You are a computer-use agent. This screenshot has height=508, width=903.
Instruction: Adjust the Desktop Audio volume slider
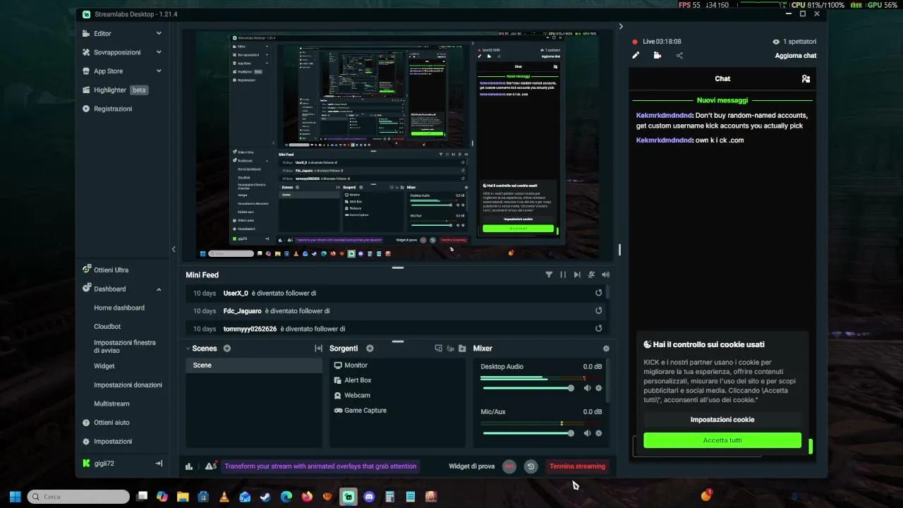coord(528,388)
